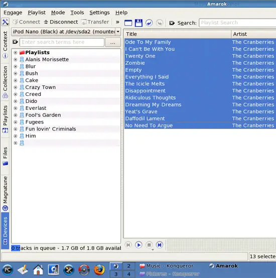Select the Devices sidebar tab

tap(5, 231)
